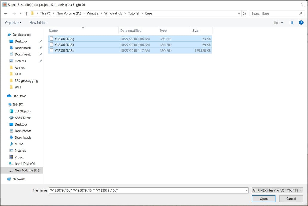Open Help via the question mark icon
308x206 pixels.
301,22
